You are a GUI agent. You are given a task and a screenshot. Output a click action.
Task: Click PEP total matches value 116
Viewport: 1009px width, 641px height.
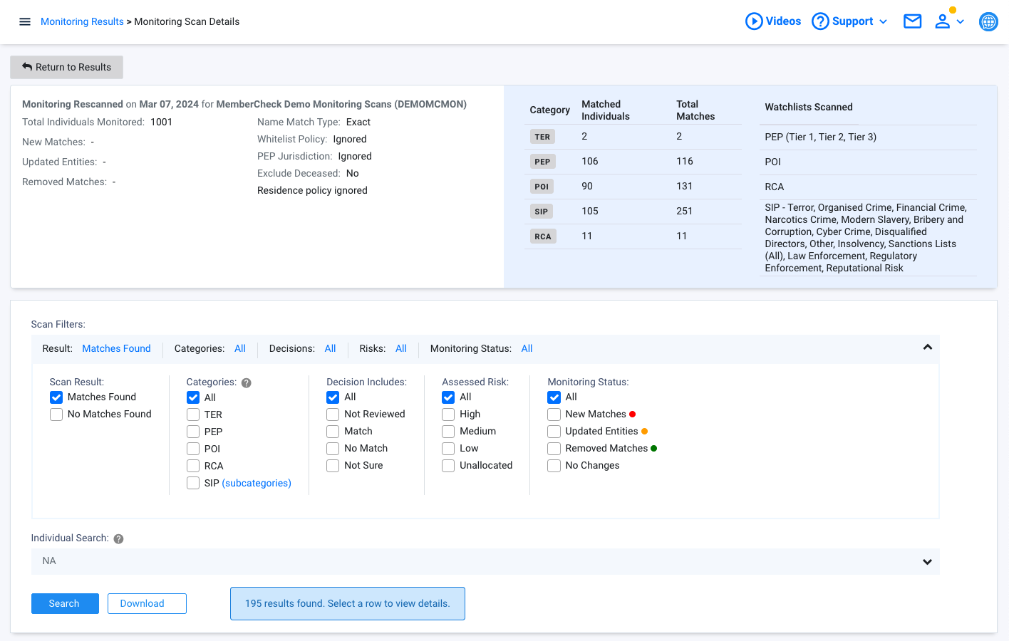click(685, 161)
